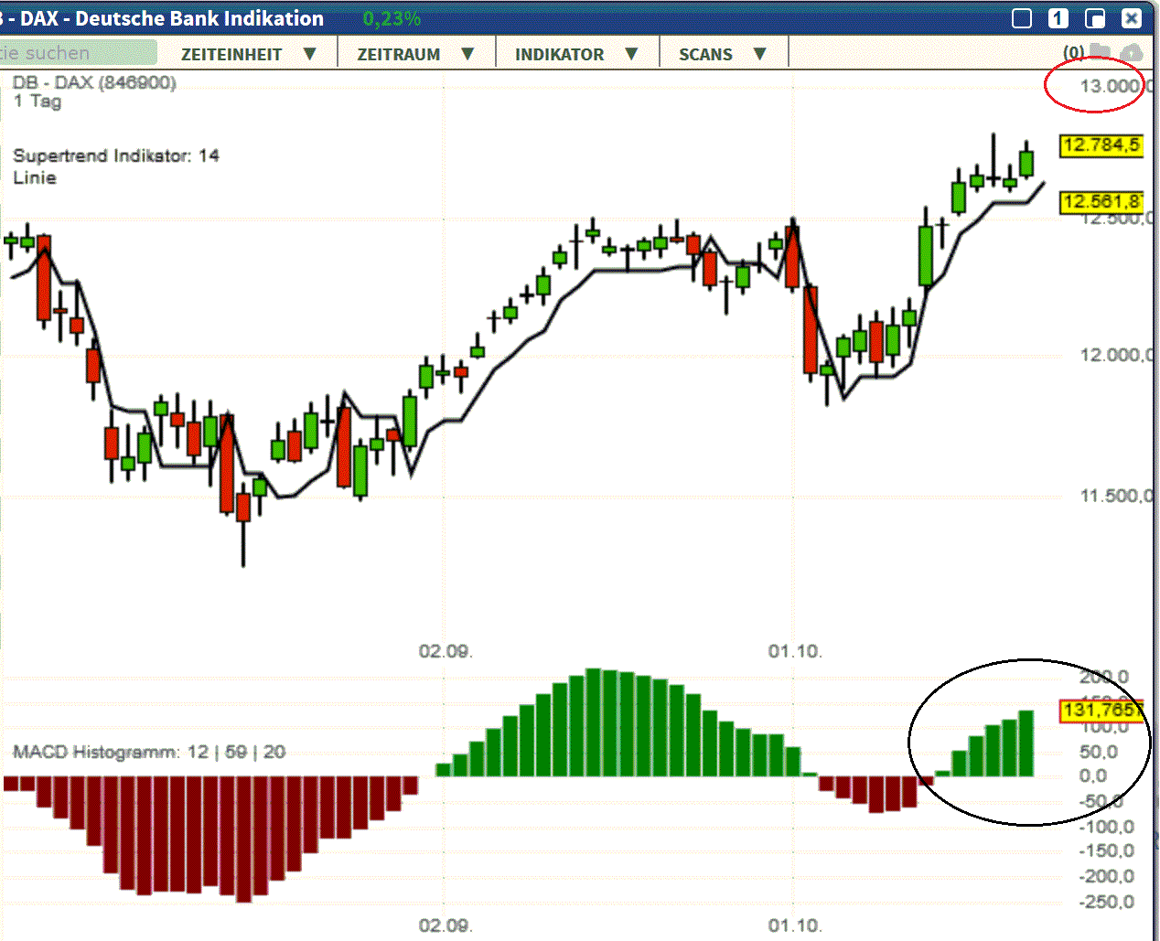Click the 01.10. date under price chart
Screen dimensions: 1160x941
795,651
